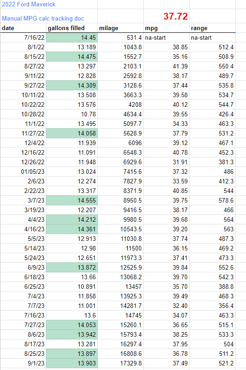The image size is (246, 370).
Task: Click the 31.91 mpg cell
Action: click(x=166, y=162)
